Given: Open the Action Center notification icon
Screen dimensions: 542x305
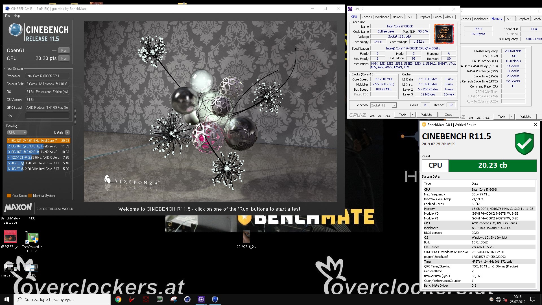Looking at the screenshot, I should (x=533, y=299).
